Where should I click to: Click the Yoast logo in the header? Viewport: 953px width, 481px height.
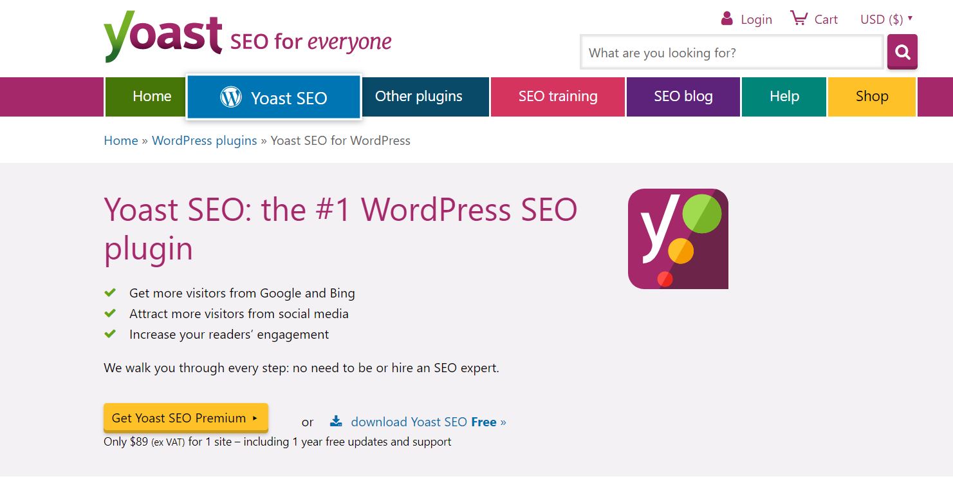163,37
